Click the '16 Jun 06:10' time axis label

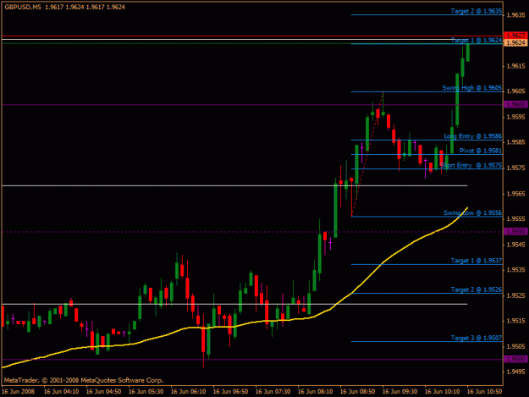pos(188,392)
